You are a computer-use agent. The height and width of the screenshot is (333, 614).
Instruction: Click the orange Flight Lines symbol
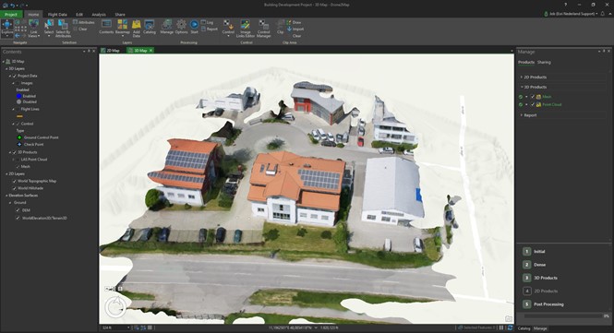[x=19, y=116]
